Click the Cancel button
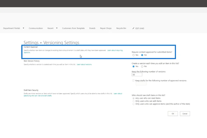207x138 pixels. click(x=185, y=114)
